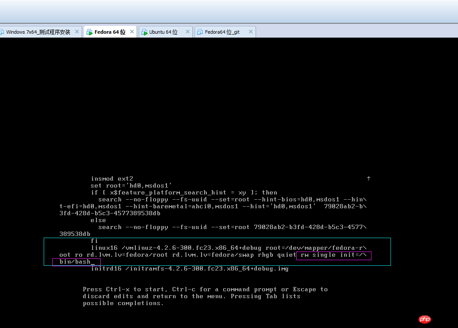
Task: Click the 'insmod ext2' line in the GRUB editor
Action: coord(112,178)
